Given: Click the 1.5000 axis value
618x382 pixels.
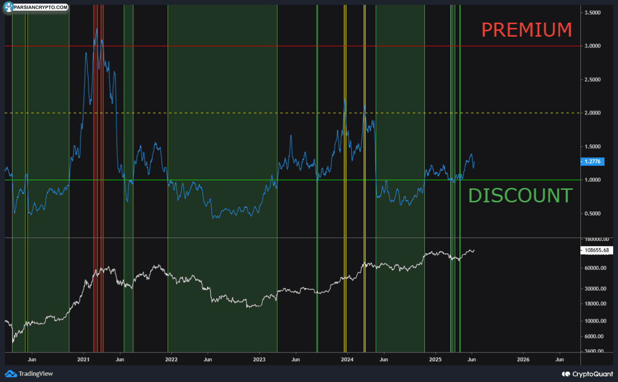Looking at the screenshot, I should tap(592, 146).
